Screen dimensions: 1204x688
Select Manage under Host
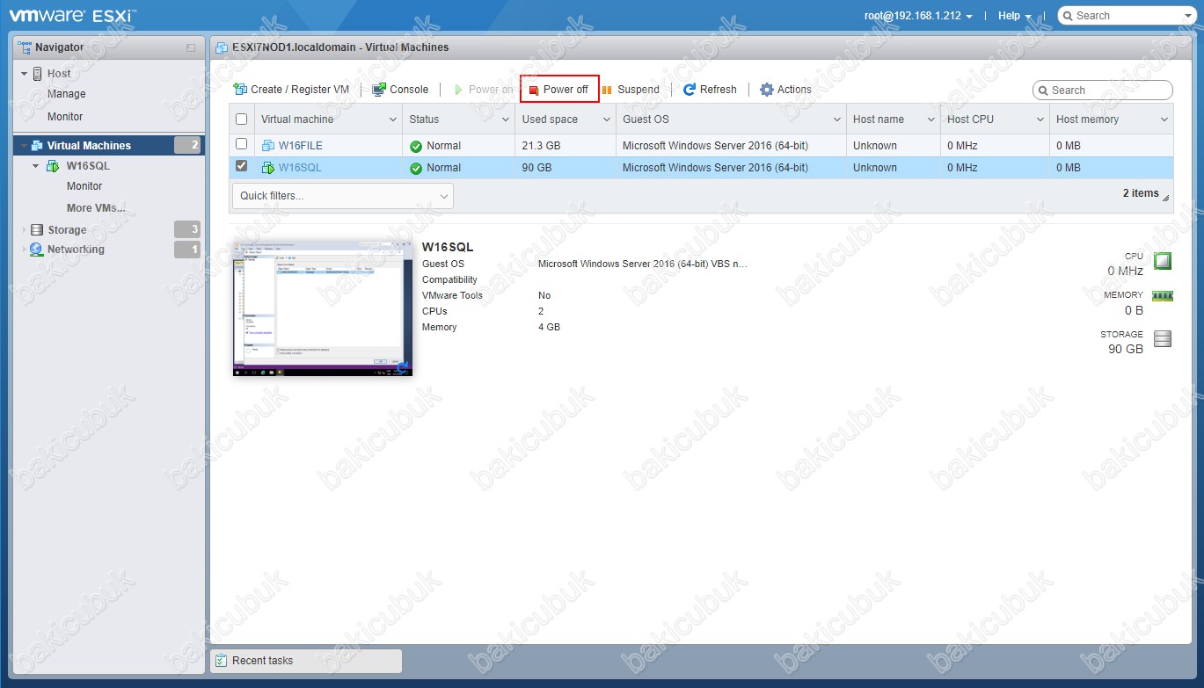[67, 94]
